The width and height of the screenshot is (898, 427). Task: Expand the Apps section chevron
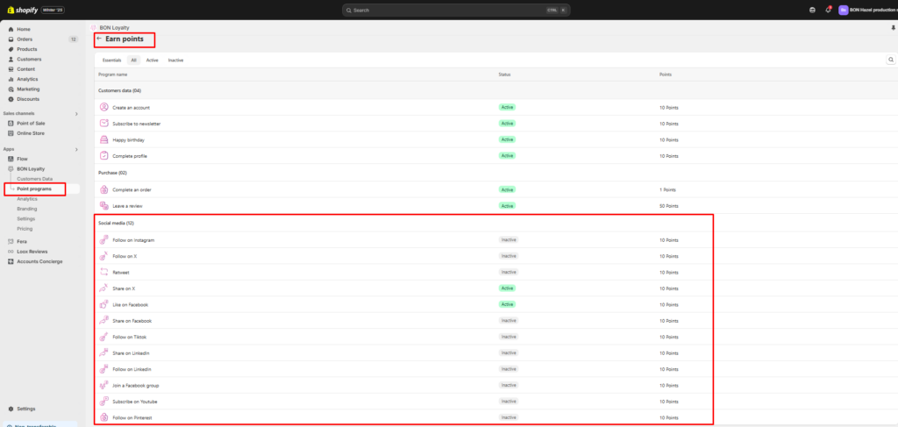click(76, 149)
